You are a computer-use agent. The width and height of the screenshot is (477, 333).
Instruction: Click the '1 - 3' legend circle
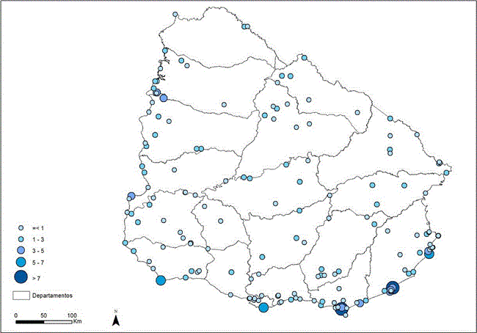[x=22, y=239]
